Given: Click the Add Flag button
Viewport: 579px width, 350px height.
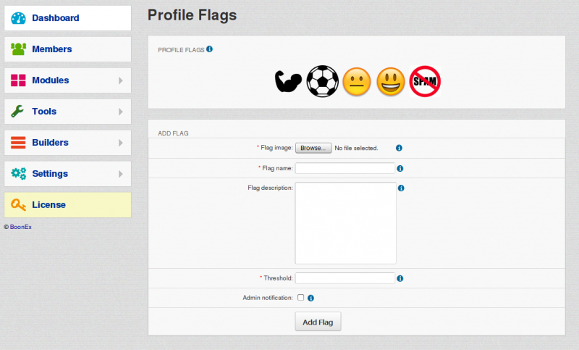Looking at the screenshot, I should [318, 322].
